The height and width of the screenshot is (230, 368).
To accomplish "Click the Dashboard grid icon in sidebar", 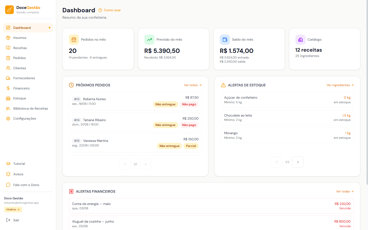I will (8, 28).
